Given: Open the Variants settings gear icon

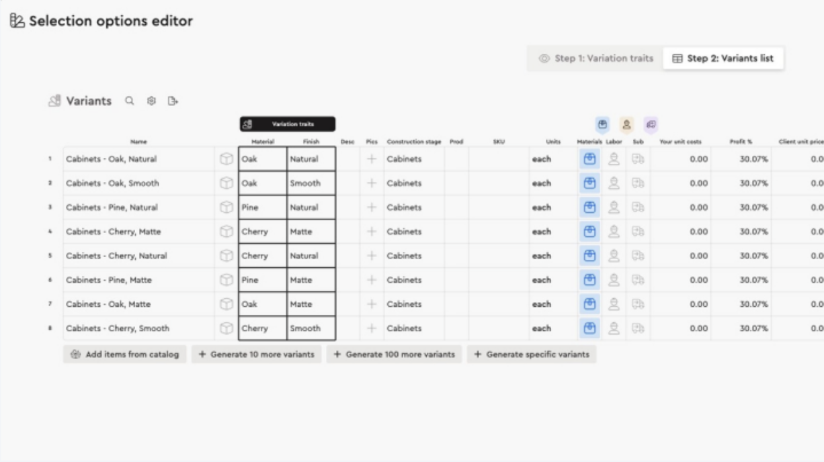Looking at the screenshot, I should (x=151, y=101).
